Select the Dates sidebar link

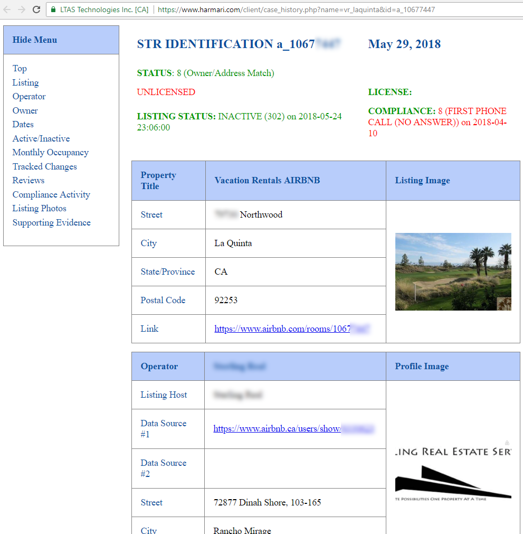point(23,124)
